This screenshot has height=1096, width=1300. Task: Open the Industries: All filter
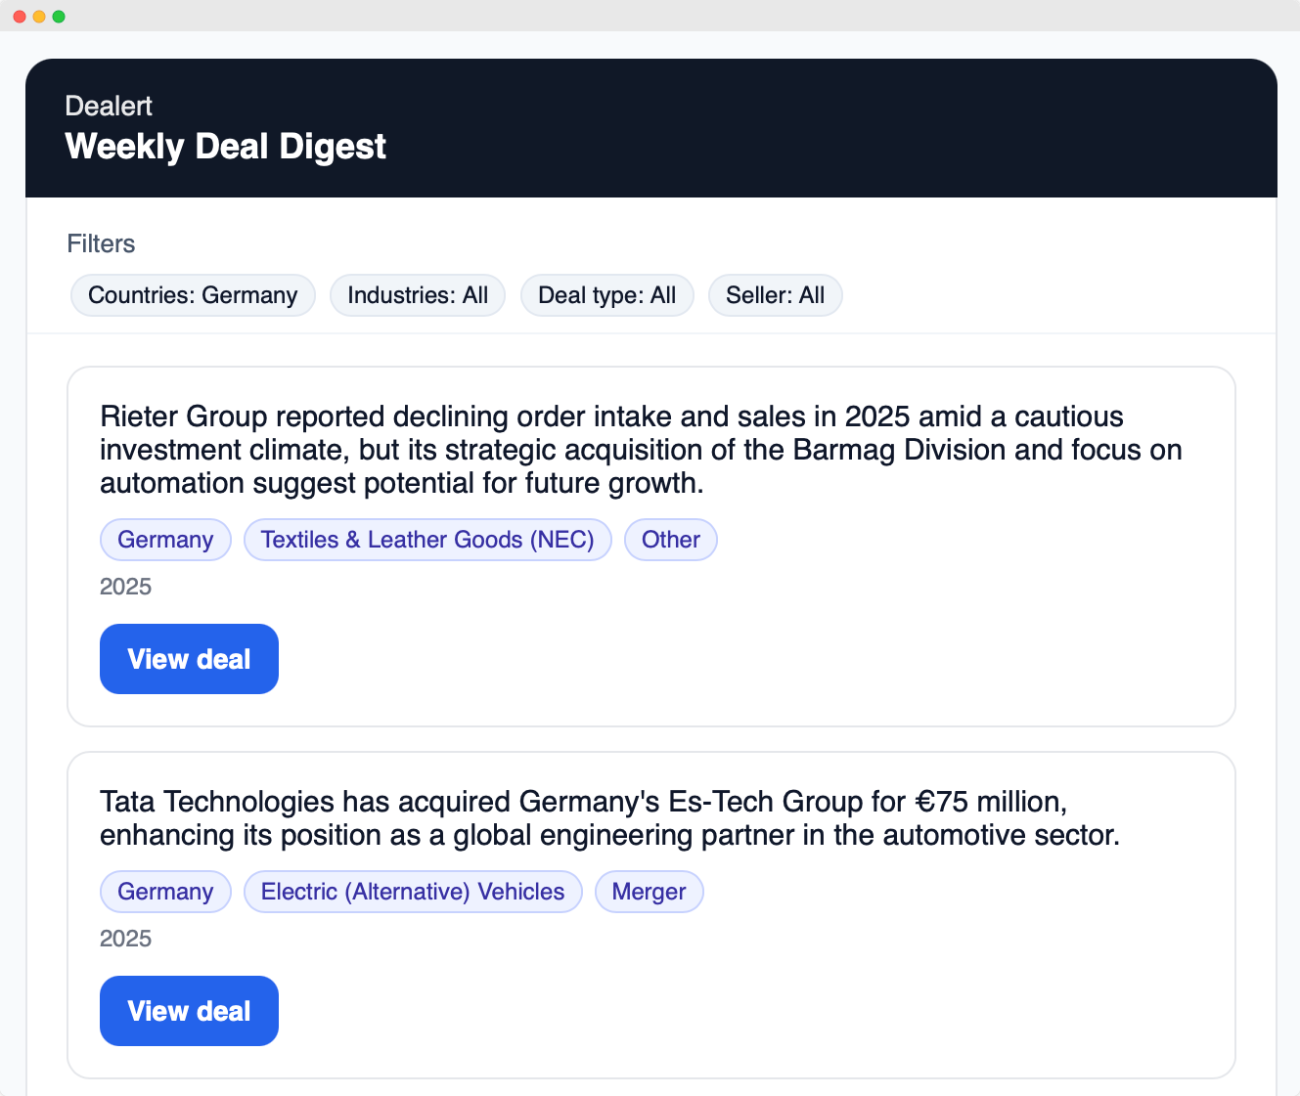click(417, 295)
